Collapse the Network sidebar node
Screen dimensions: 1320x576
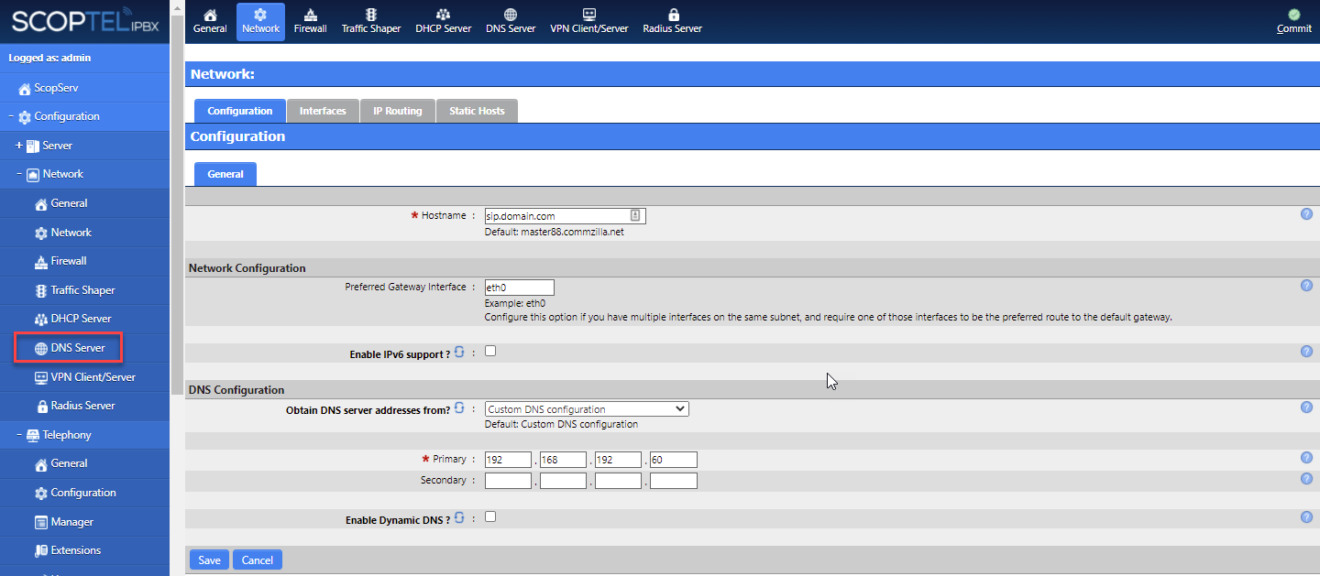point(19,174)
